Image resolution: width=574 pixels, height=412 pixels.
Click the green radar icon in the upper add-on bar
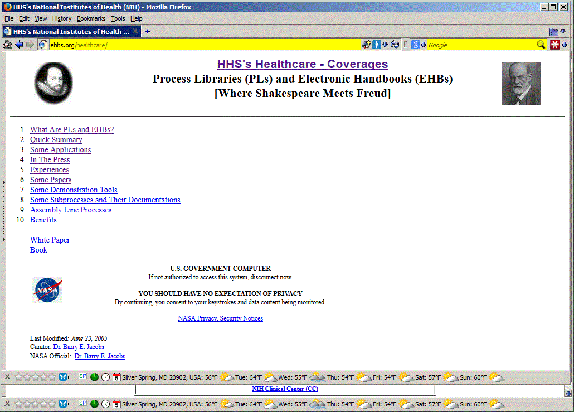(x=94, y=377)
